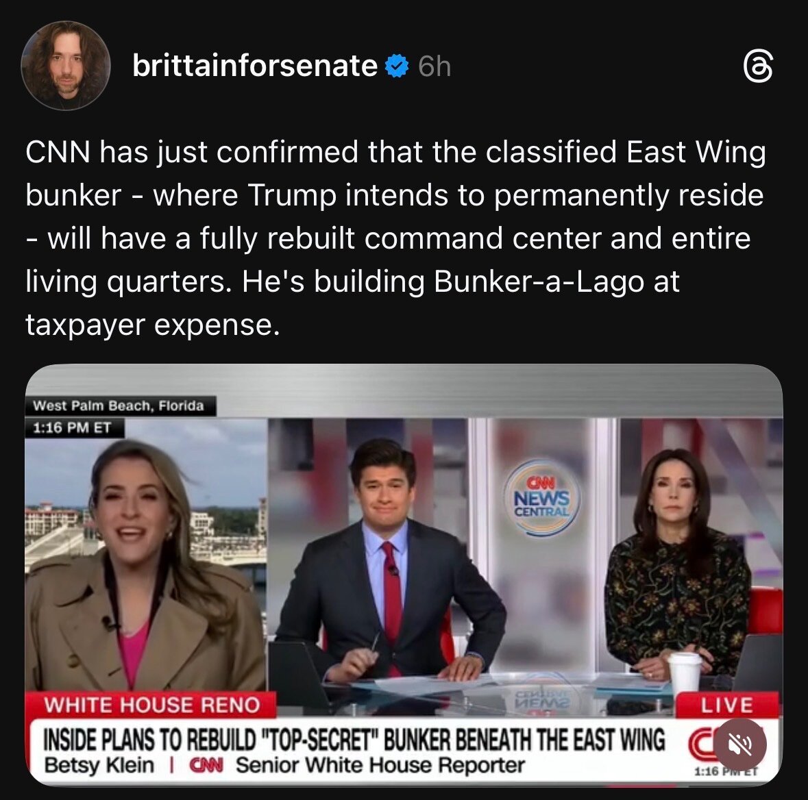Open the brittainforsenate username link

pyautogui.click(x=254, y=66)
